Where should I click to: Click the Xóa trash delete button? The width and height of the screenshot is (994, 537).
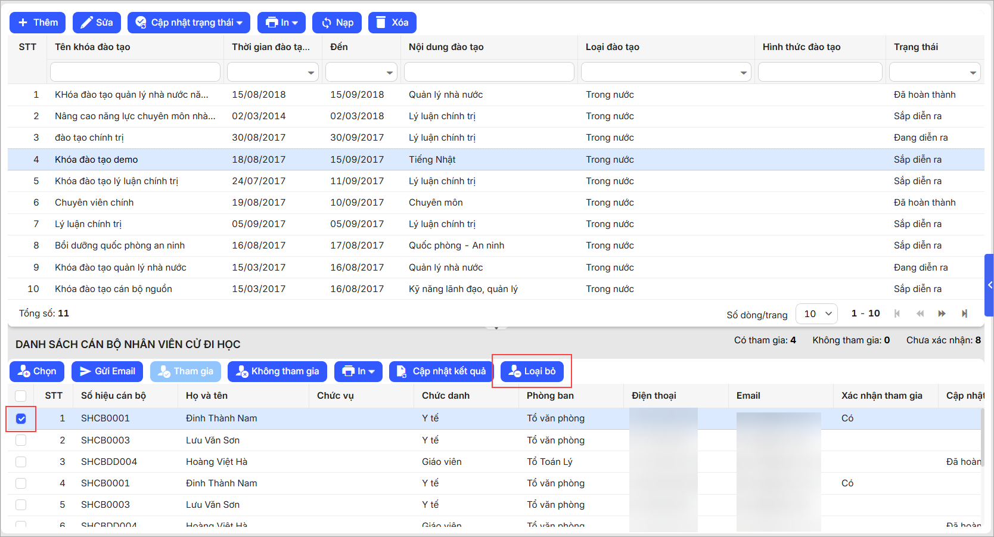pos(392,23)
